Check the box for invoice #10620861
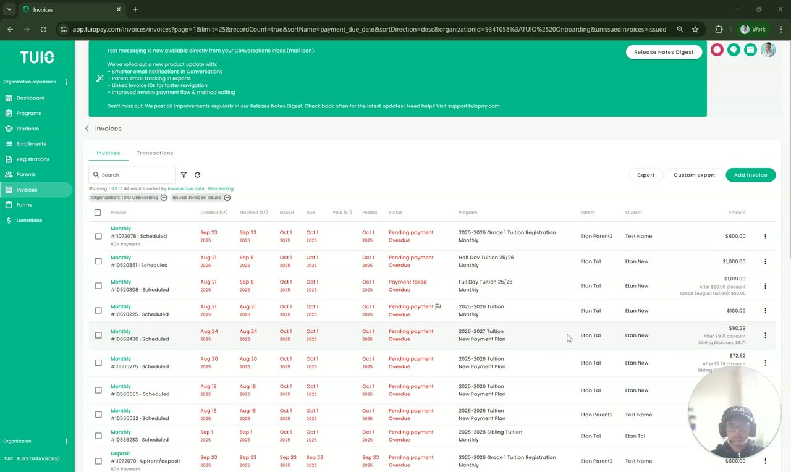Image resolution: width=791 pixels, height=472 pixels. pyautogui.click(x=98, y=261)
